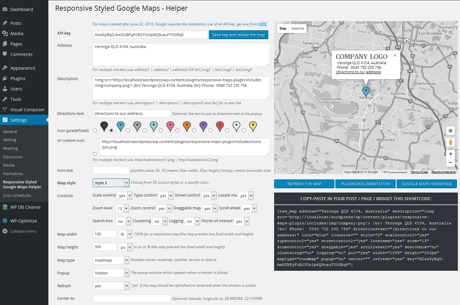Viewport: 460px width, 305px height.
Task: Click the map's locate-me target icon
Action: pyautogui.click(x=450, y=131)
